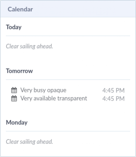Click 4:45 PM time for available transparent event
The height and width of the screenshot is (157, 136).
[113, 98]
